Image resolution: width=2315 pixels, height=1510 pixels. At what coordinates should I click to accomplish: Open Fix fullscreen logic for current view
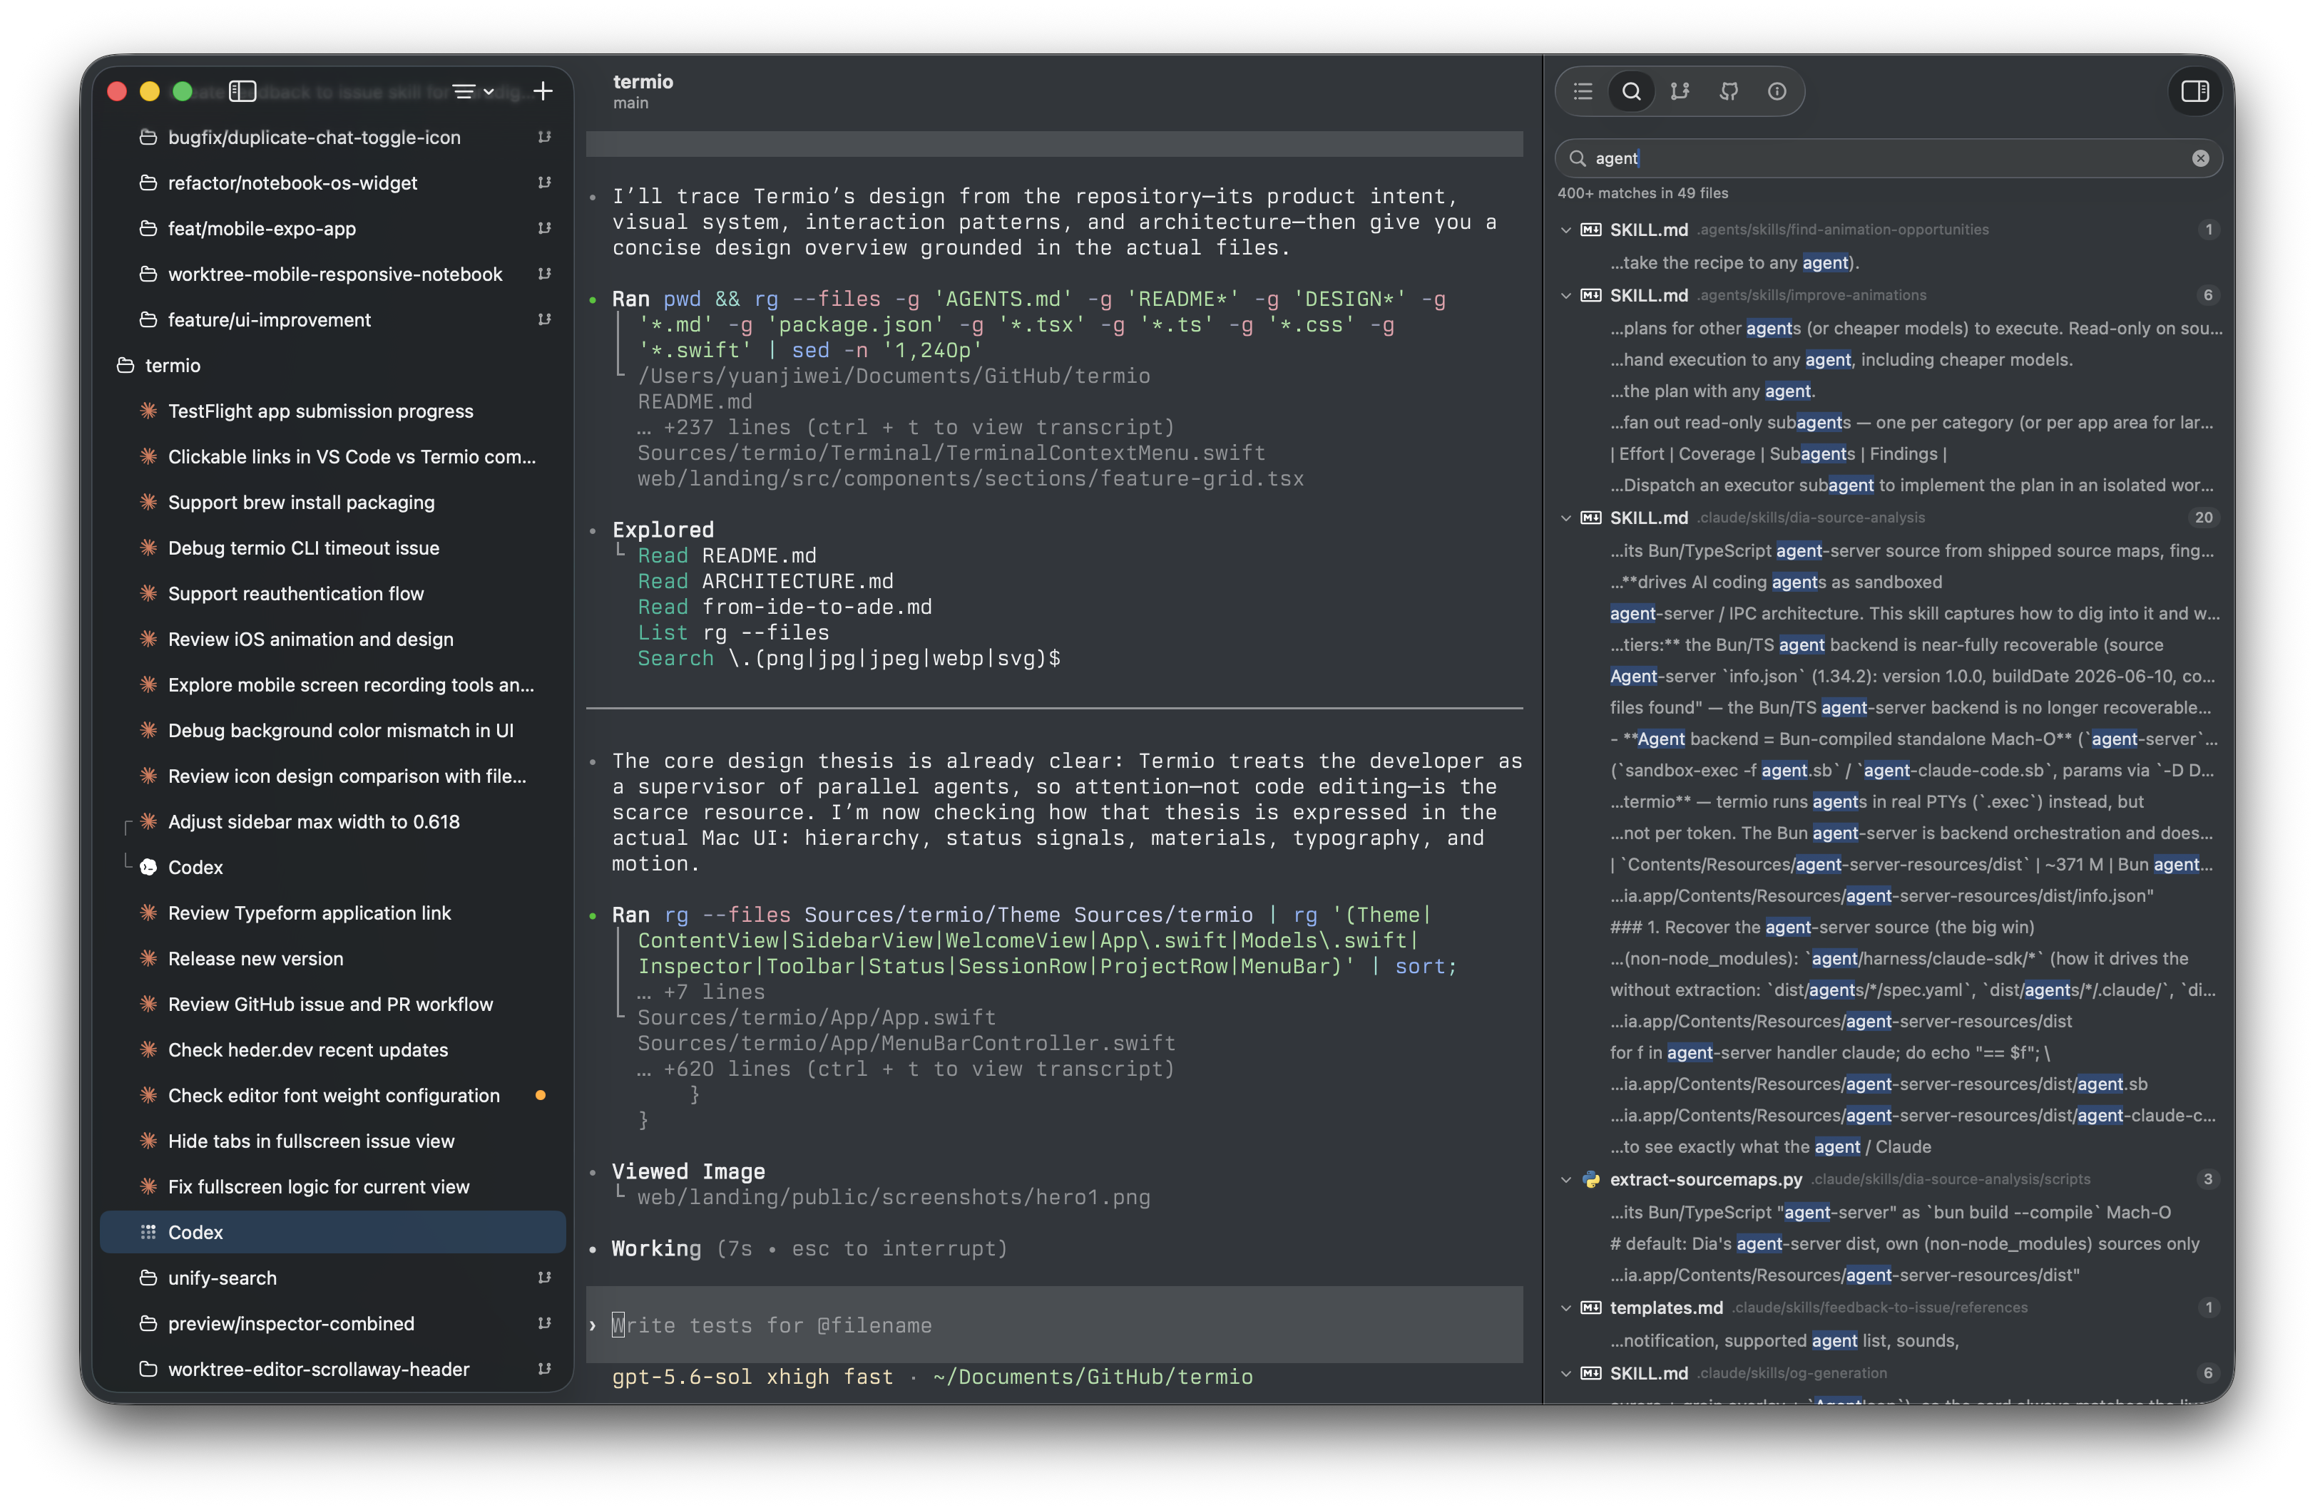coord(332,1187)
